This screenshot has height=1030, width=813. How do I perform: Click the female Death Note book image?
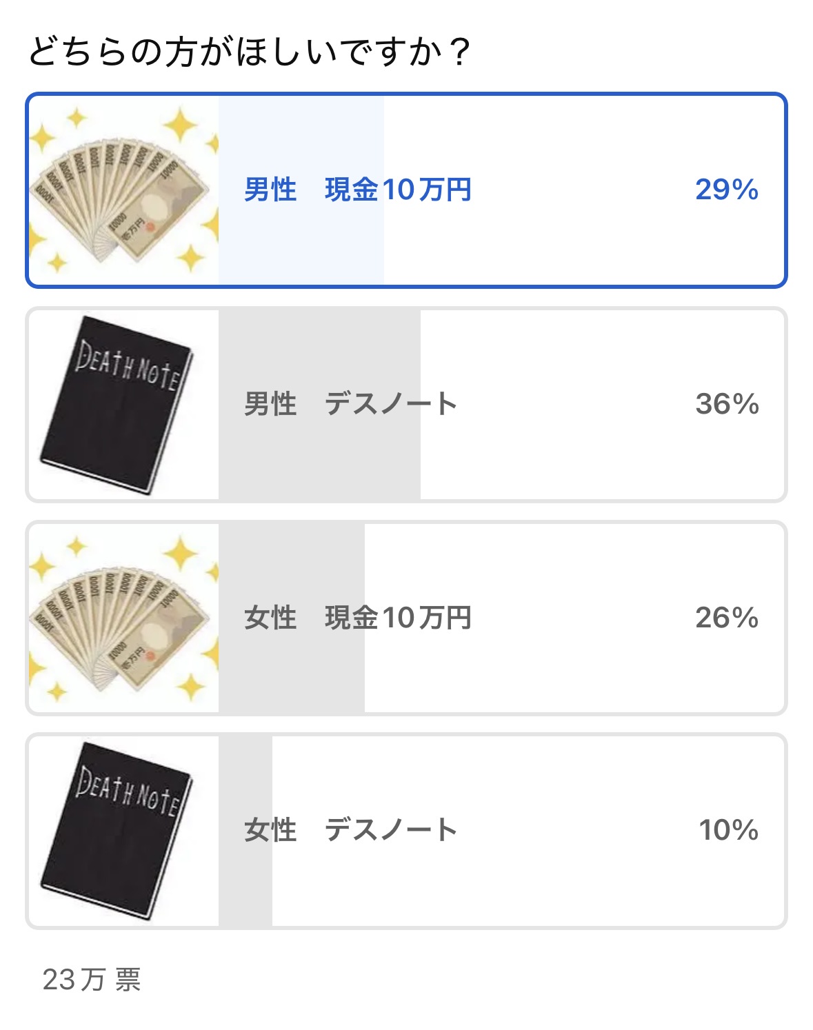point(123,830)
